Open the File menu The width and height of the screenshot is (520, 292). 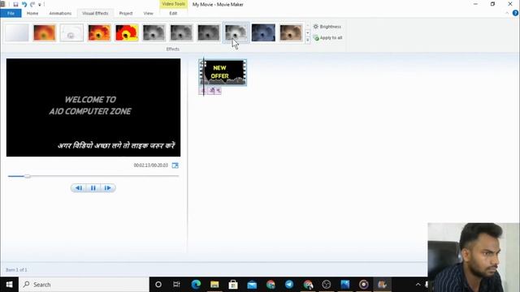click(11, 13)
